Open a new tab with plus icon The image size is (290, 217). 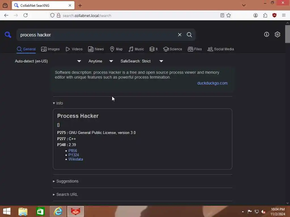click(x=80, y=6)
